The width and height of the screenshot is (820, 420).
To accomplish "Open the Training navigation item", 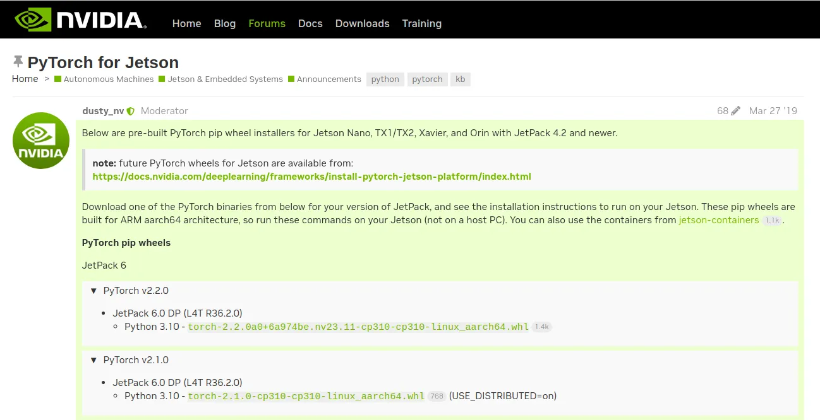I will pyautogui.click(x=421, y=23).
